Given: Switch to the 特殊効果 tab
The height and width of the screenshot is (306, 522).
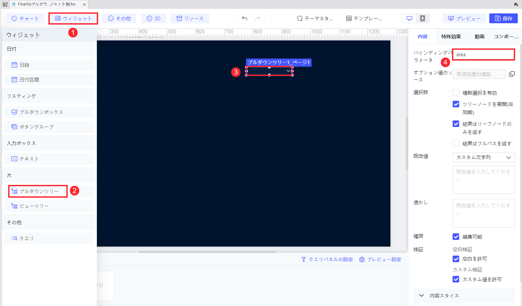Looking at the screenshot, I should (x=451, y=37).
